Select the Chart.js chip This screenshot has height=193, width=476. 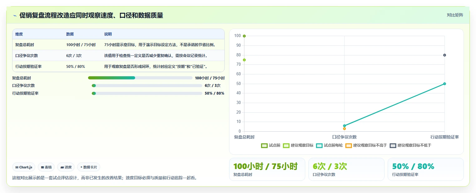[24, 167]
